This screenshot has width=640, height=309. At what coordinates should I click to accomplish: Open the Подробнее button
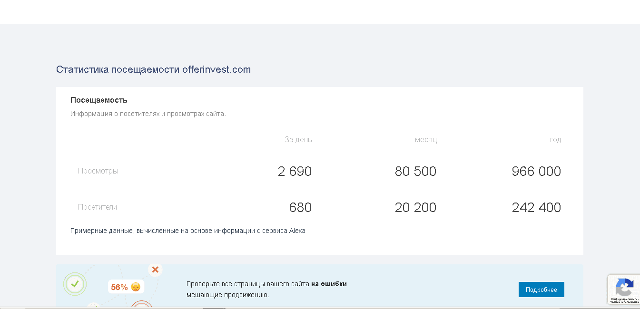click(541, 289)
